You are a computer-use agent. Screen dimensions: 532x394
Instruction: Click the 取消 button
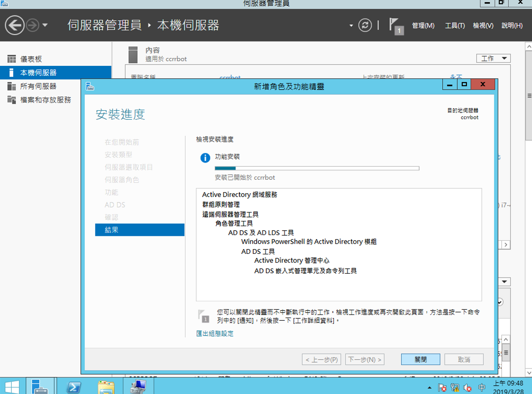click(x=464, y=359)
